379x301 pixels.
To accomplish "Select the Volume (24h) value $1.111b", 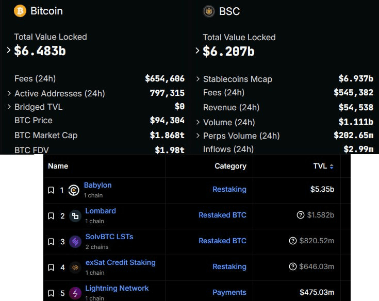I will pyautogui.click(x=356, y=122).
